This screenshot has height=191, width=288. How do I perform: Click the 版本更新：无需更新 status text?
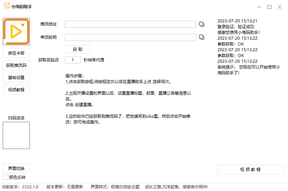coord(65,187)
